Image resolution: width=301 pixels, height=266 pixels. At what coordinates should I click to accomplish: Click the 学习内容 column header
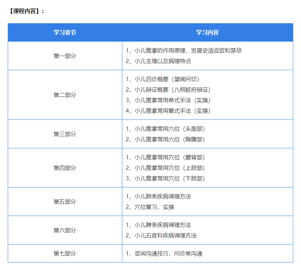coord(207,33)
